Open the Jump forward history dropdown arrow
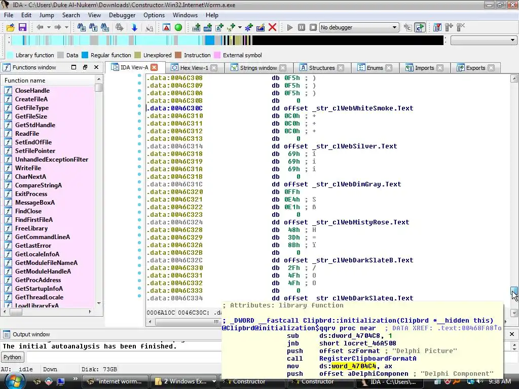The height and width of the screenshot is (389, 519). [66, 27]
